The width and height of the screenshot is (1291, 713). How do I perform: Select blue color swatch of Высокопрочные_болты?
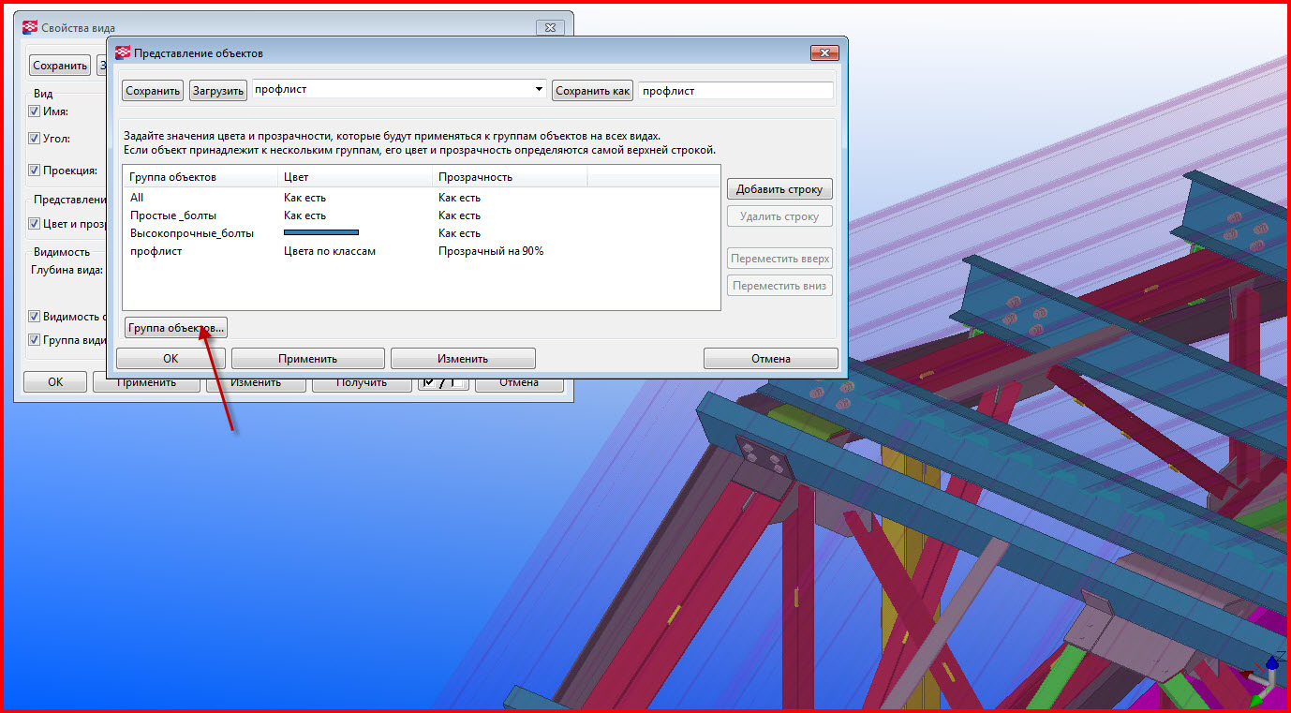(x=321, y=233)
